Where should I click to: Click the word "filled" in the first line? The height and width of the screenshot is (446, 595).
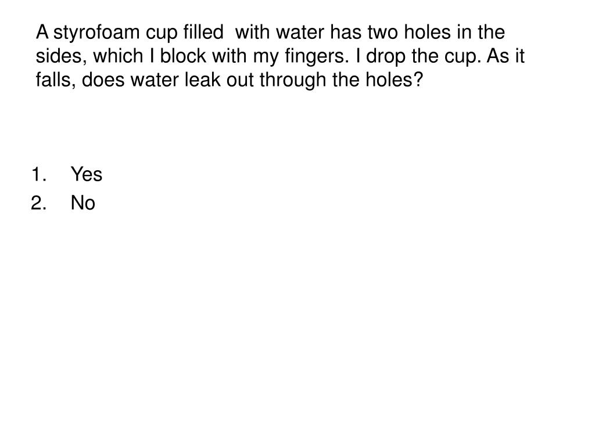coord(203,32)
